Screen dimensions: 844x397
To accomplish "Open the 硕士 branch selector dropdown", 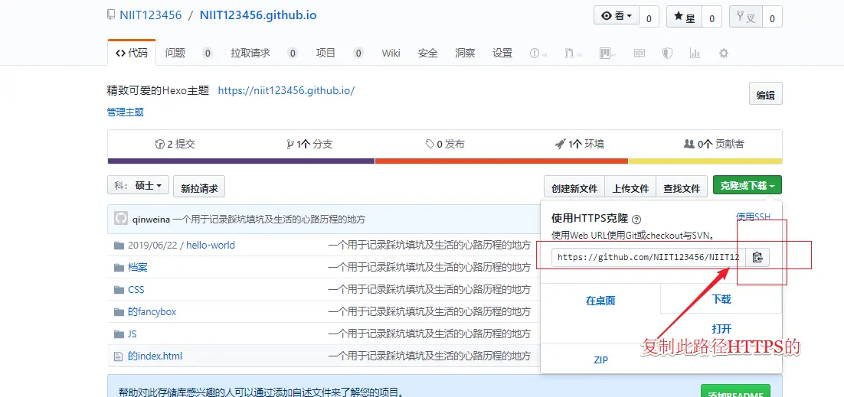I will (139, 186).
